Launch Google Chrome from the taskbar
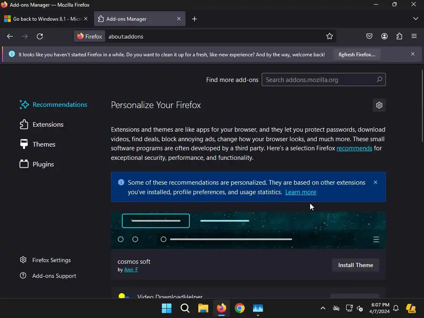The height and width of the screenshot is (318, 424). pyautogui.click(x=240, y=308)
